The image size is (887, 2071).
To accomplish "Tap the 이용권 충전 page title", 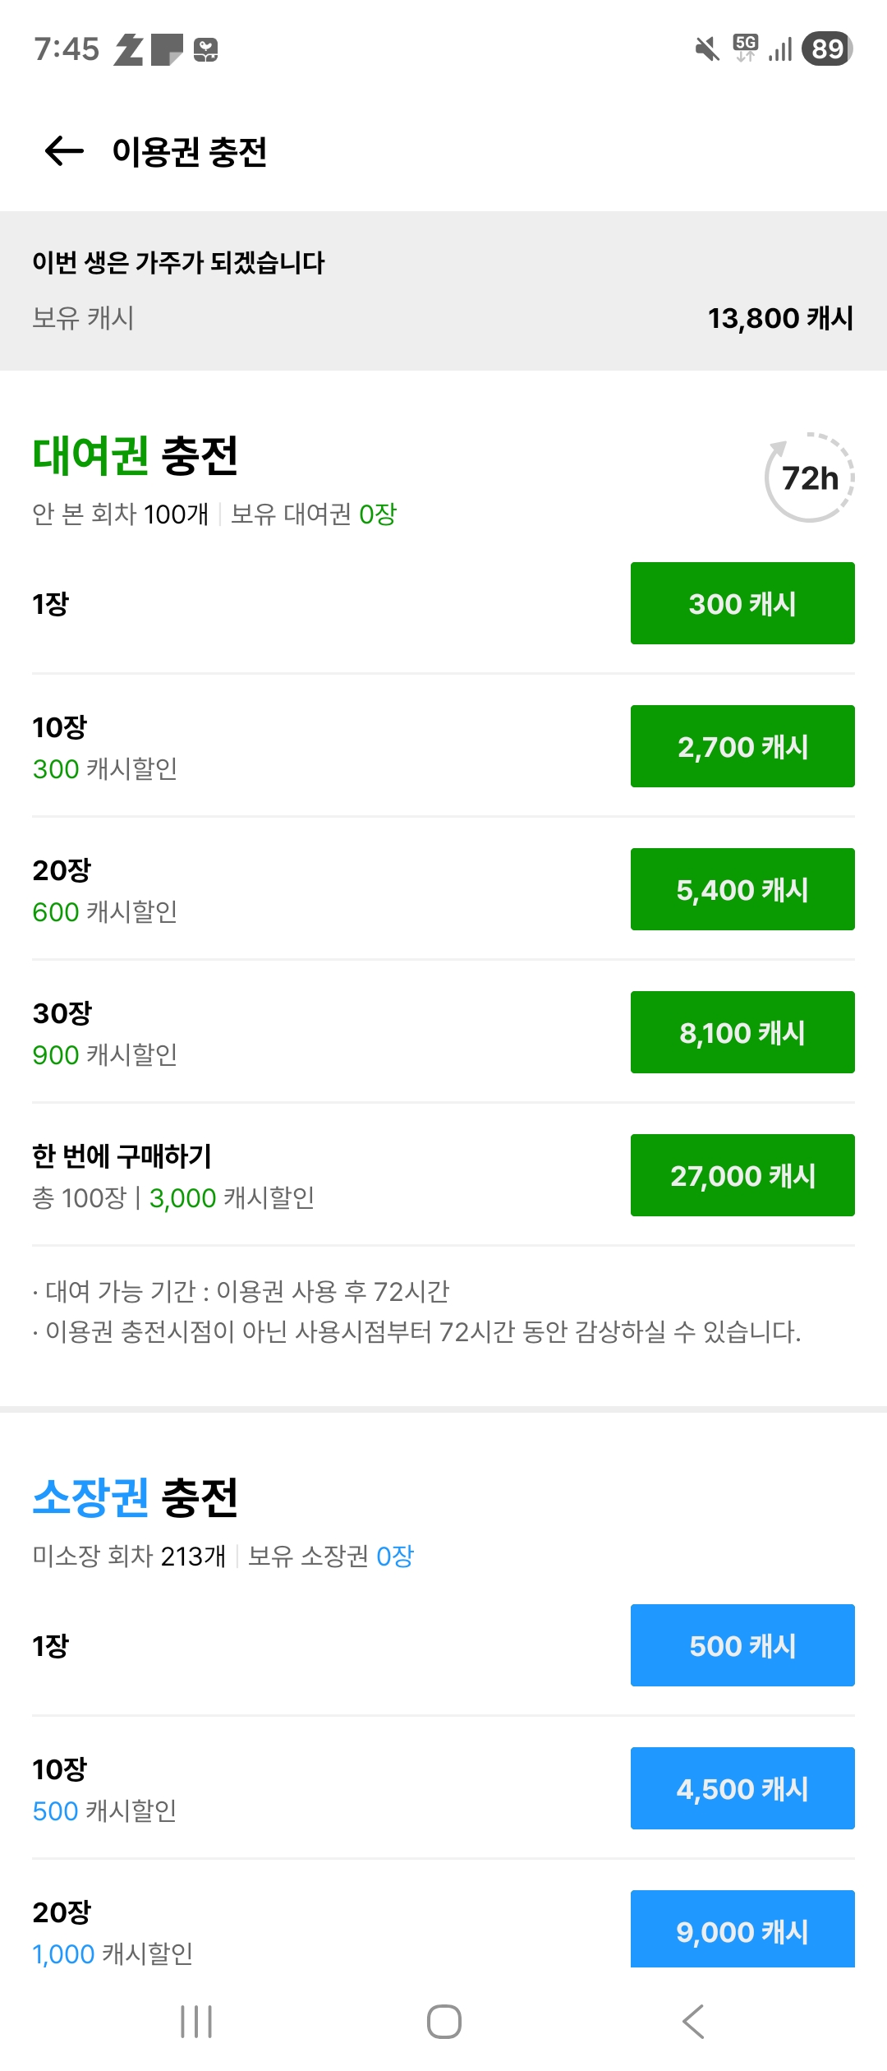I will [190, 152].
